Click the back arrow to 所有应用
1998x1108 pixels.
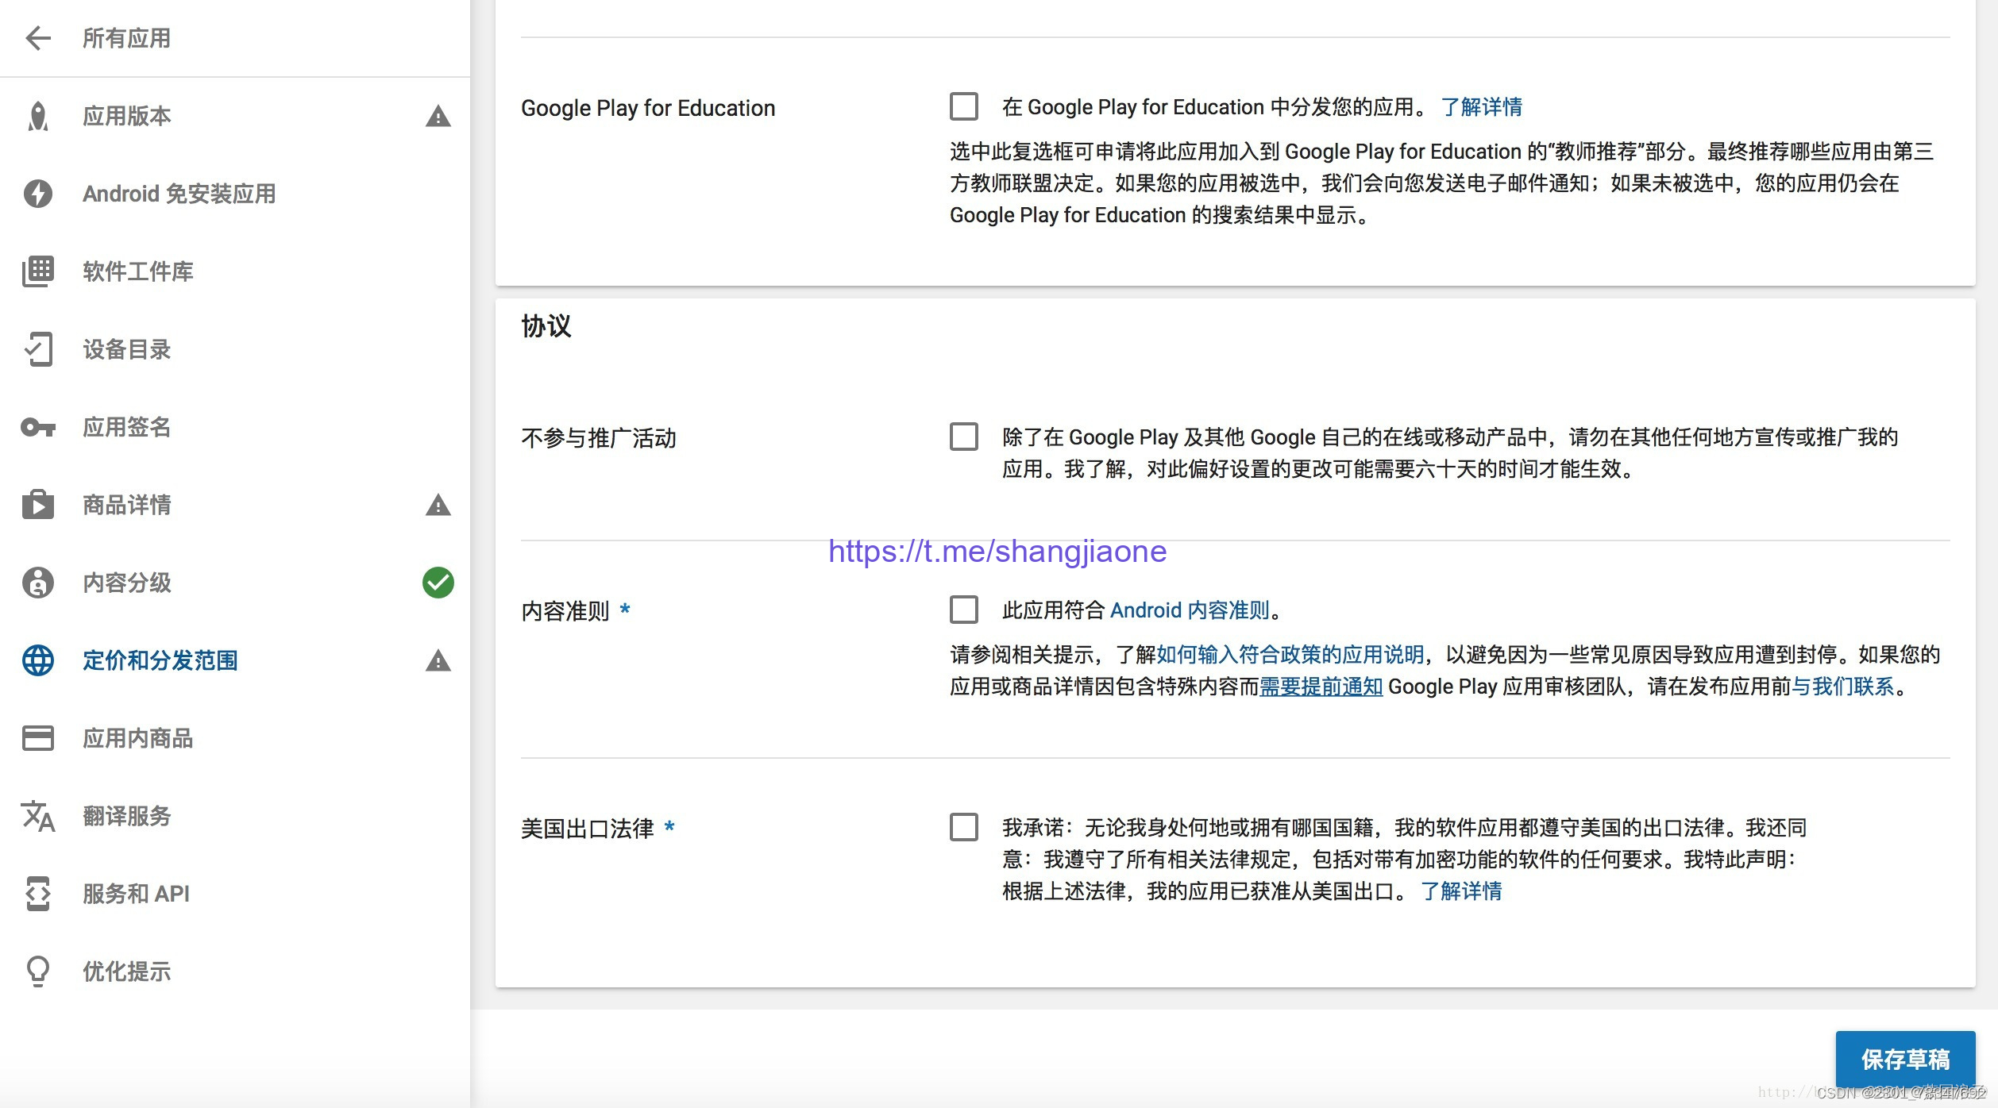(37, 38)
